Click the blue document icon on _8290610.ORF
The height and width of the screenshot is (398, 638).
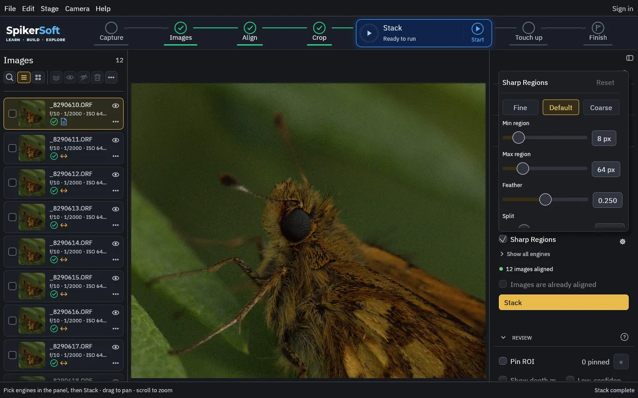coord(64,122)
